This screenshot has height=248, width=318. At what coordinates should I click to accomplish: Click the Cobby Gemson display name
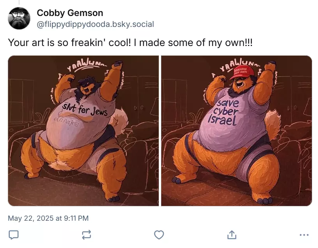point(70,13)
